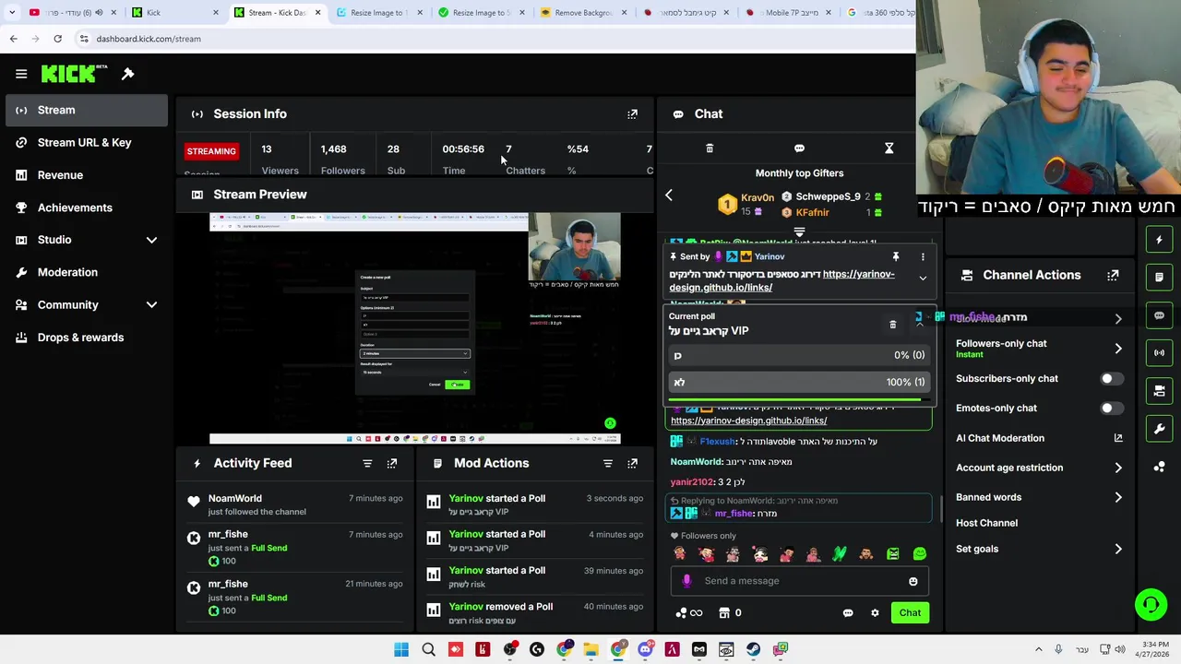Click the speech bubble icon next to chat settings
Screen dimensions: 1181x664
848,613
